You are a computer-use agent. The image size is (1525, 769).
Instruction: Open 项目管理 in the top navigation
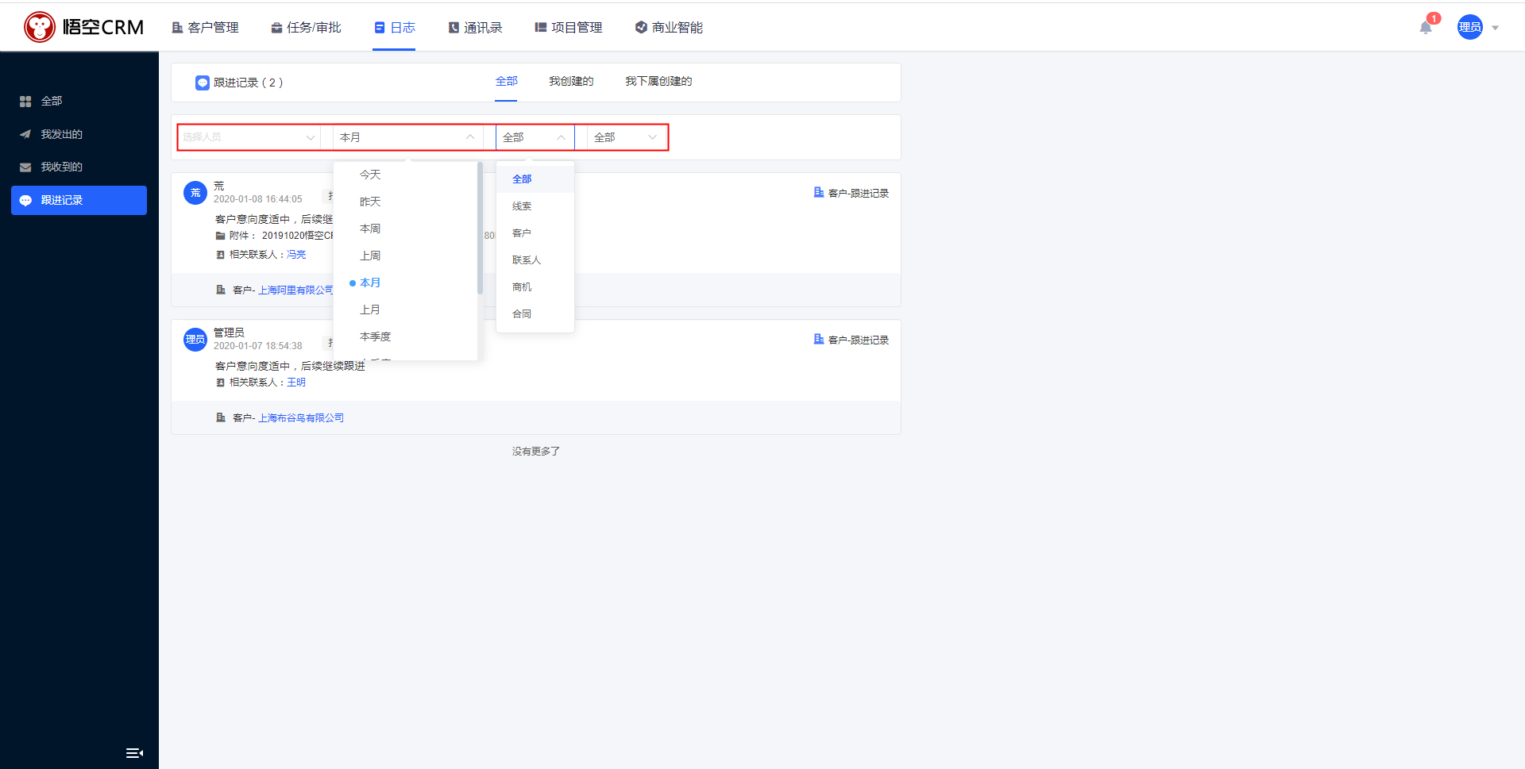[x=569, y=28]
